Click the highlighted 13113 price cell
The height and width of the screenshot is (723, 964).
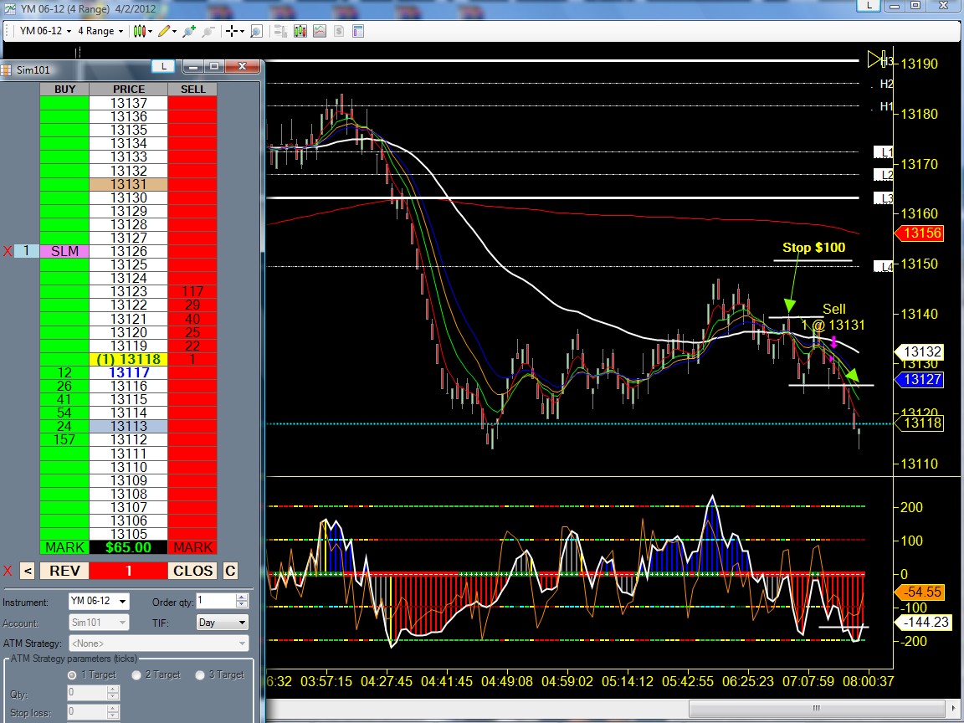[x=129, y=426]
